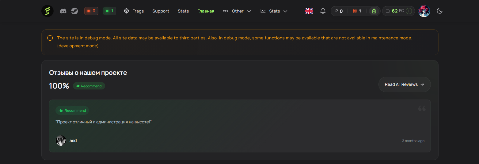This screenshot has height=164, width=479.
Task: Toggle dark mode with the moon icon
Action: click(439, 11)
